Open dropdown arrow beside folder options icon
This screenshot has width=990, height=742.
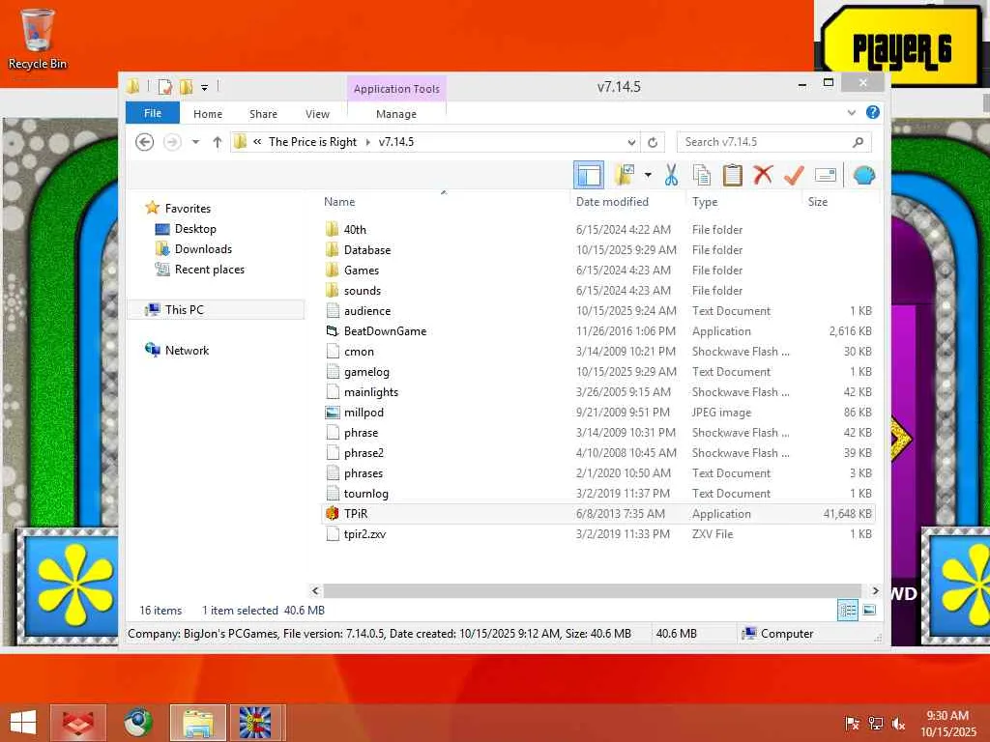648,175
